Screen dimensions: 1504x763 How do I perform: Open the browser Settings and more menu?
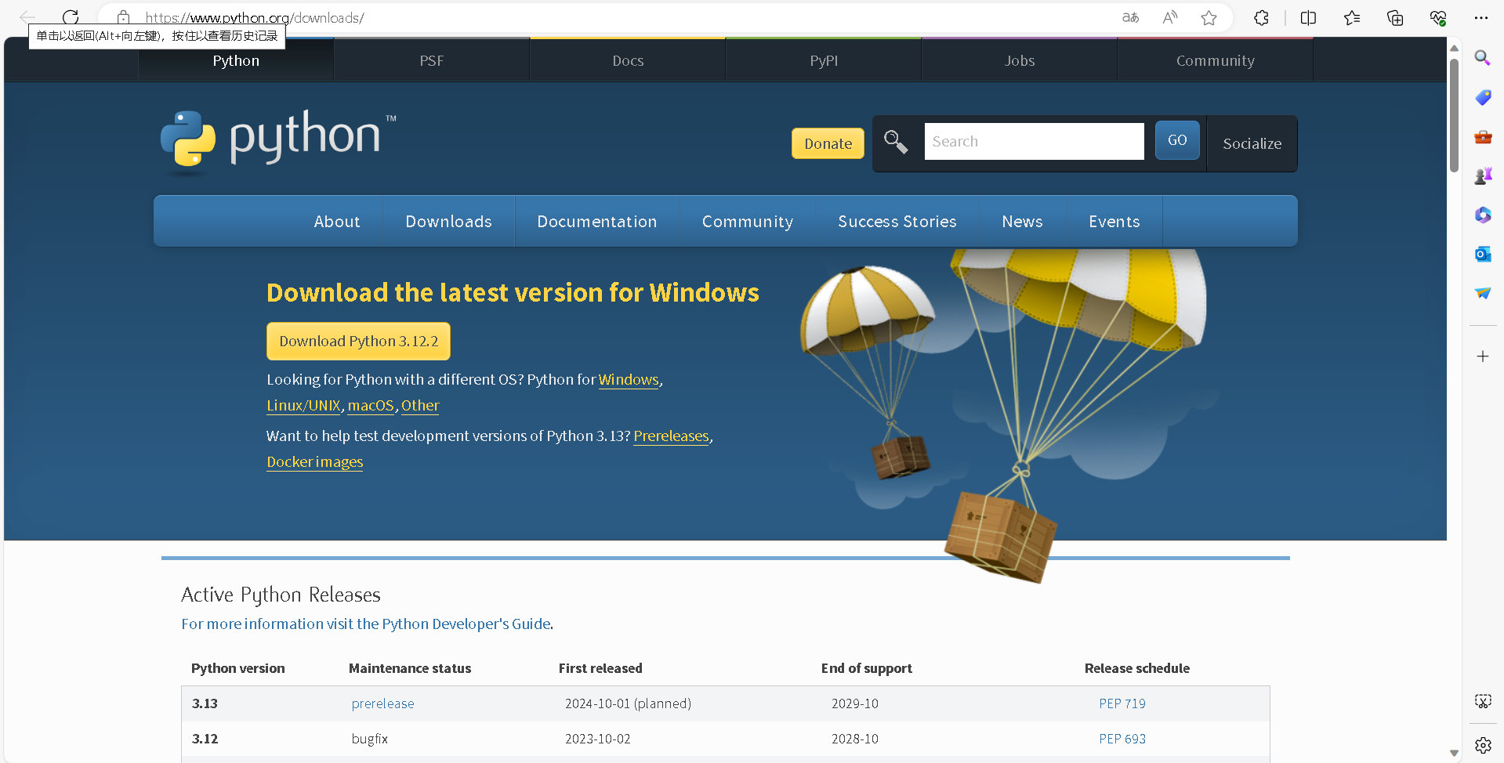(1481, 17)
